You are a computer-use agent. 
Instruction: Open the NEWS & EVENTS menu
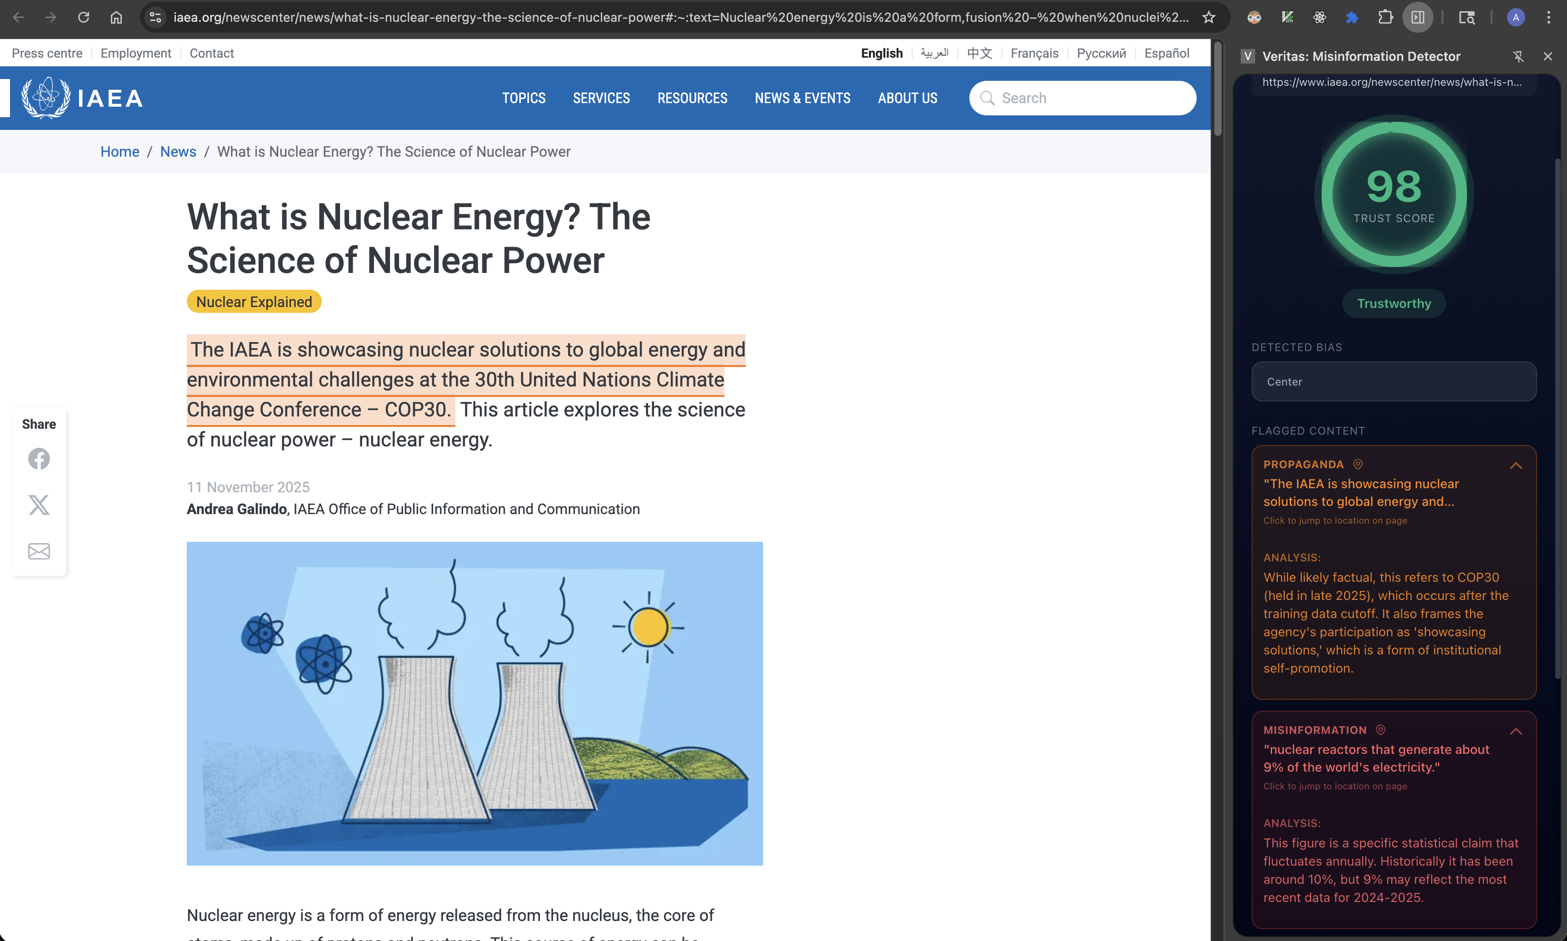point(802,98)
